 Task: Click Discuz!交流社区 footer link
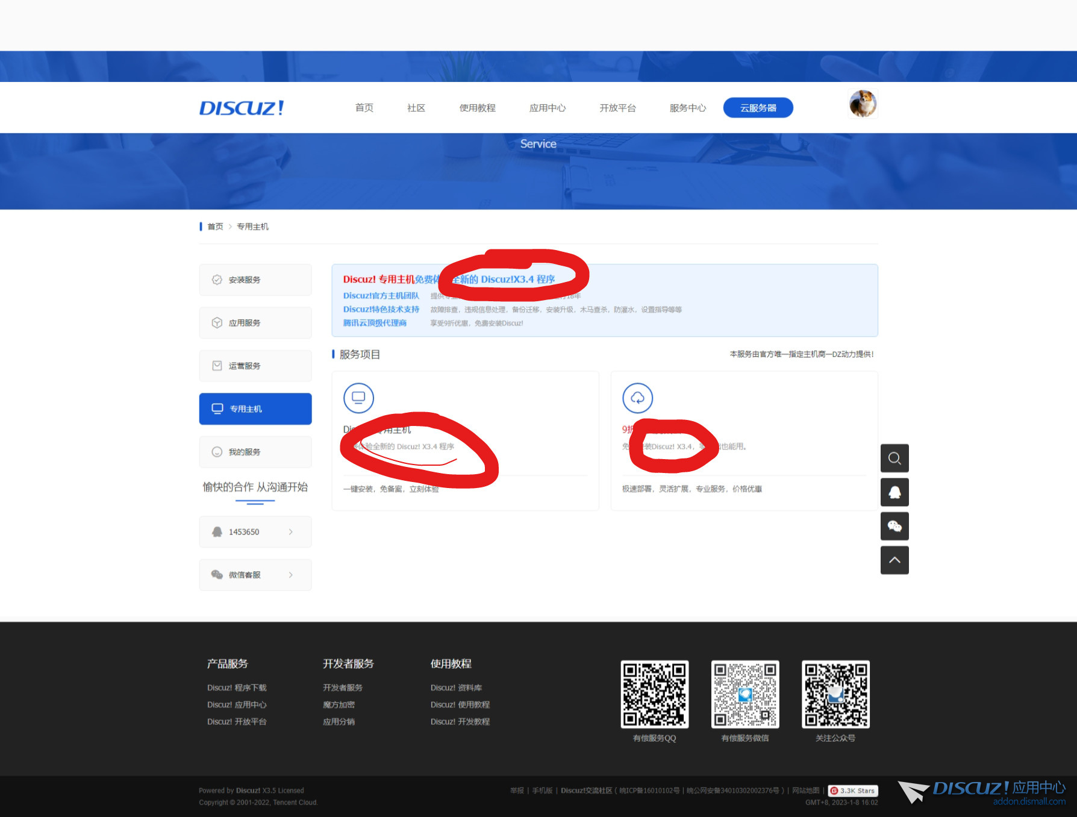[586, 790]
